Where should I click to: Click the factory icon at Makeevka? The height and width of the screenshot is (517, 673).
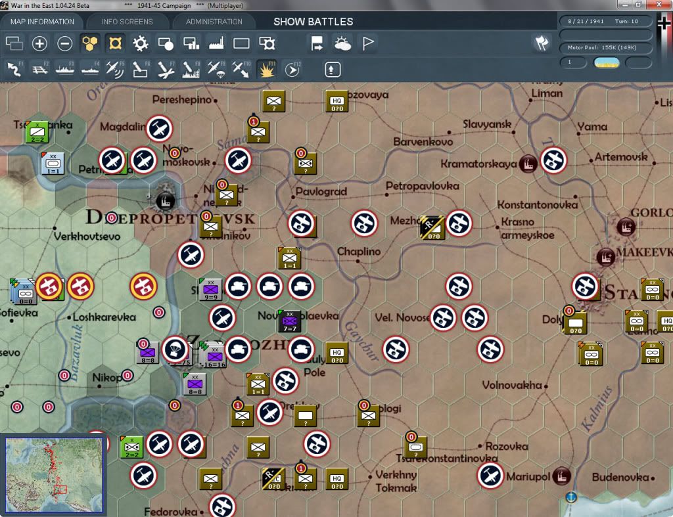(605, 258)
